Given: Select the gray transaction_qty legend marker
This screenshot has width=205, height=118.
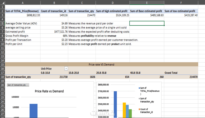Looking at the screenshot, I should [139, 99].
